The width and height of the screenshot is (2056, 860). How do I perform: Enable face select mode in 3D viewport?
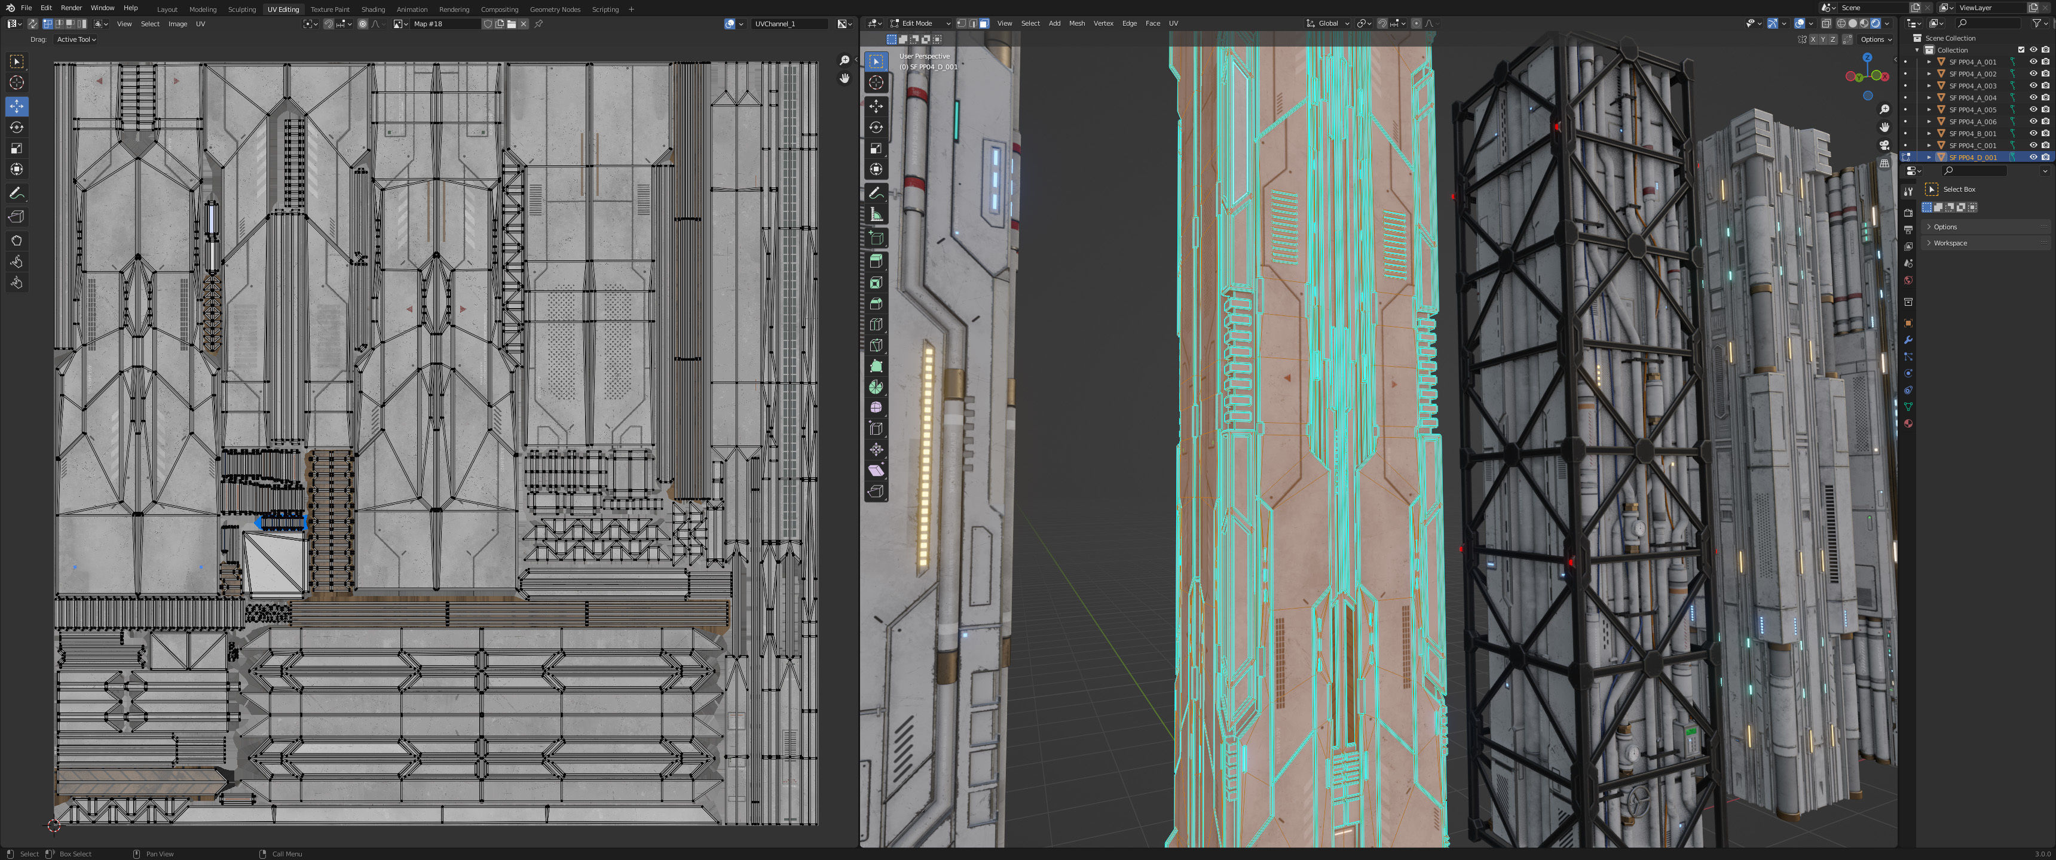[x=984, y=23]
